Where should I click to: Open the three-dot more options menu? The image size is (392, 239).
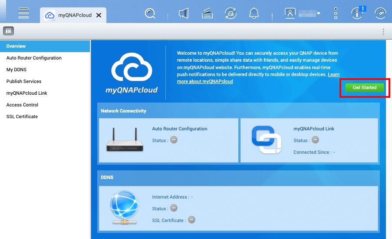336,13
